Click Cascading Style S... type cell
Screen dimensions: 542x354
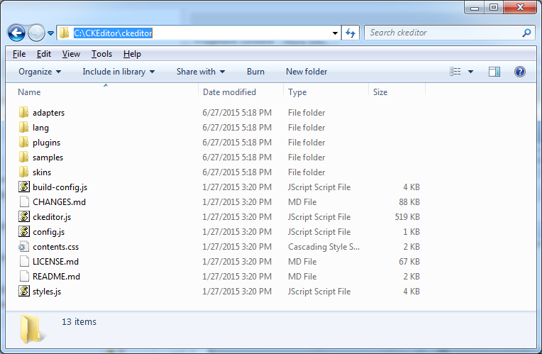pyautogui.click(x=324, y=246)
